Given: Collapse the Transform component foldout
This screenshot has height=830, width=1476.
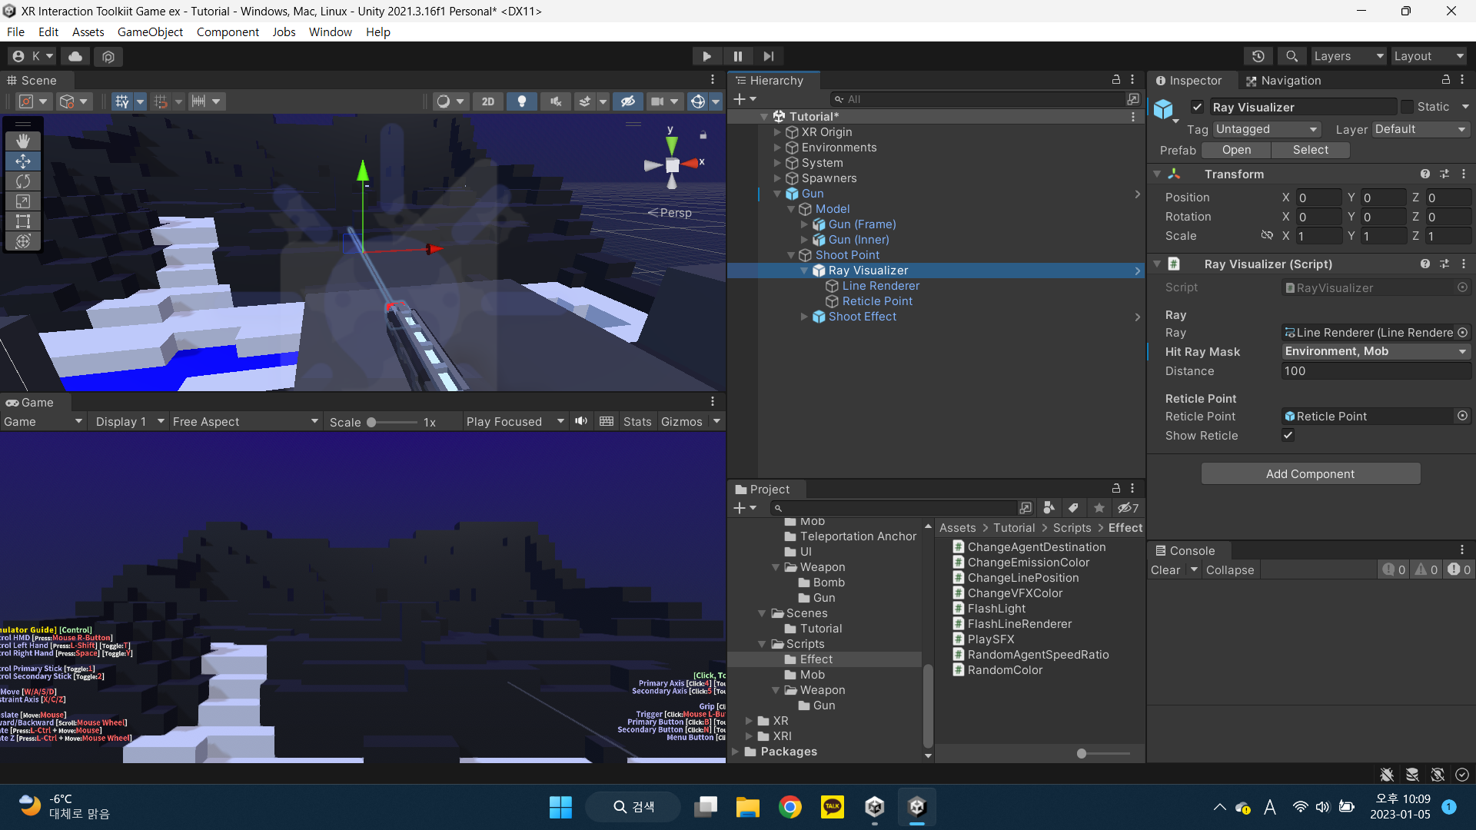Looking at the screenshot, I should (x=1157, y=174).
